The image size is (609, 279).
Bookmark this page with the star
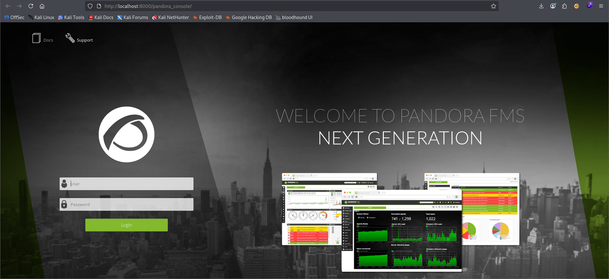(494, 6)
